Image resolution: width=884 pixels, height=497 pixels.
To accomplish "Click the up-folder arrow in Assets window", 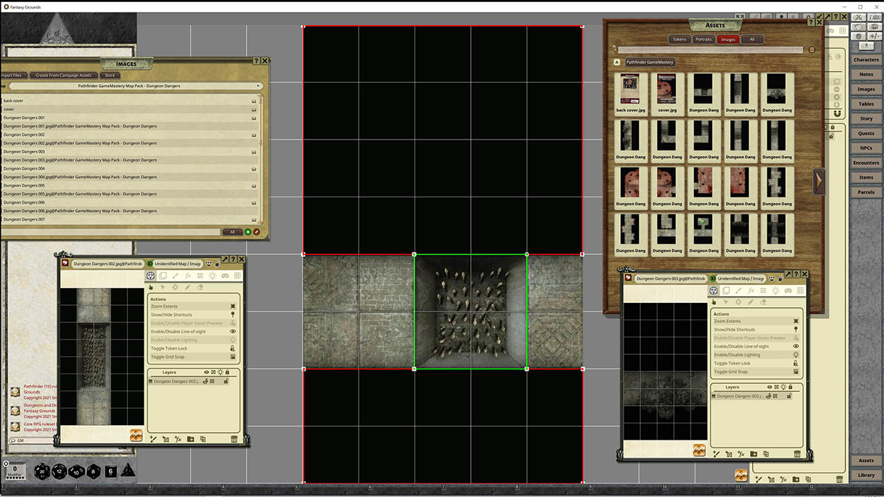I will [617, 62].
